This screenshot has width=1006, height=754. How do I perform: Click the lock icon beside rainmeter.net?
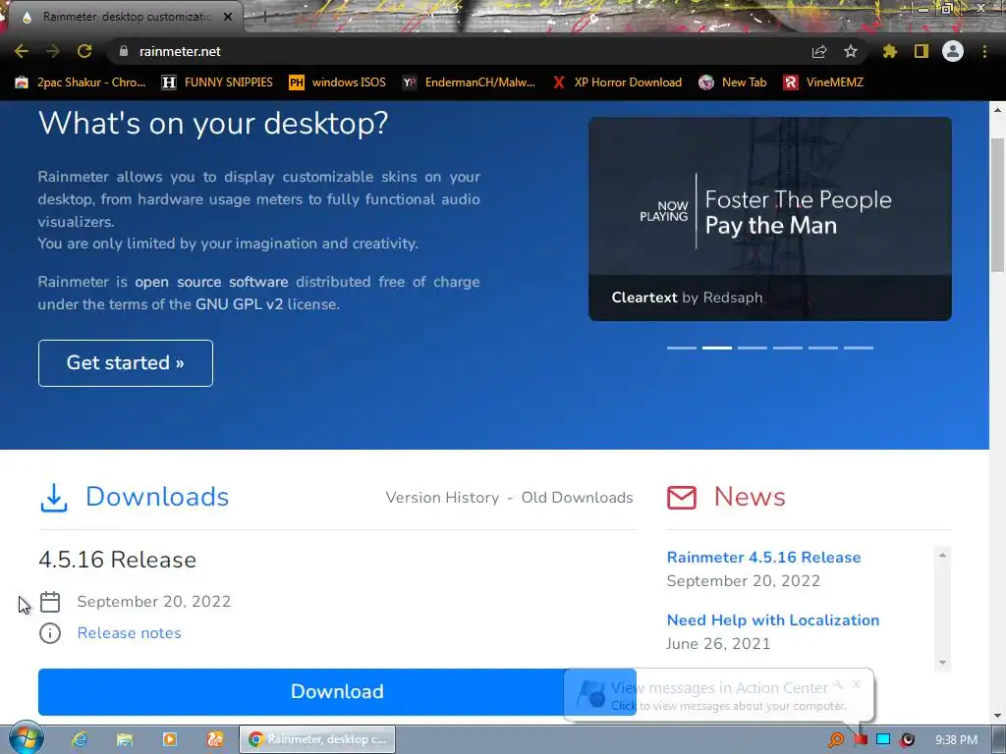click(124, 51)
